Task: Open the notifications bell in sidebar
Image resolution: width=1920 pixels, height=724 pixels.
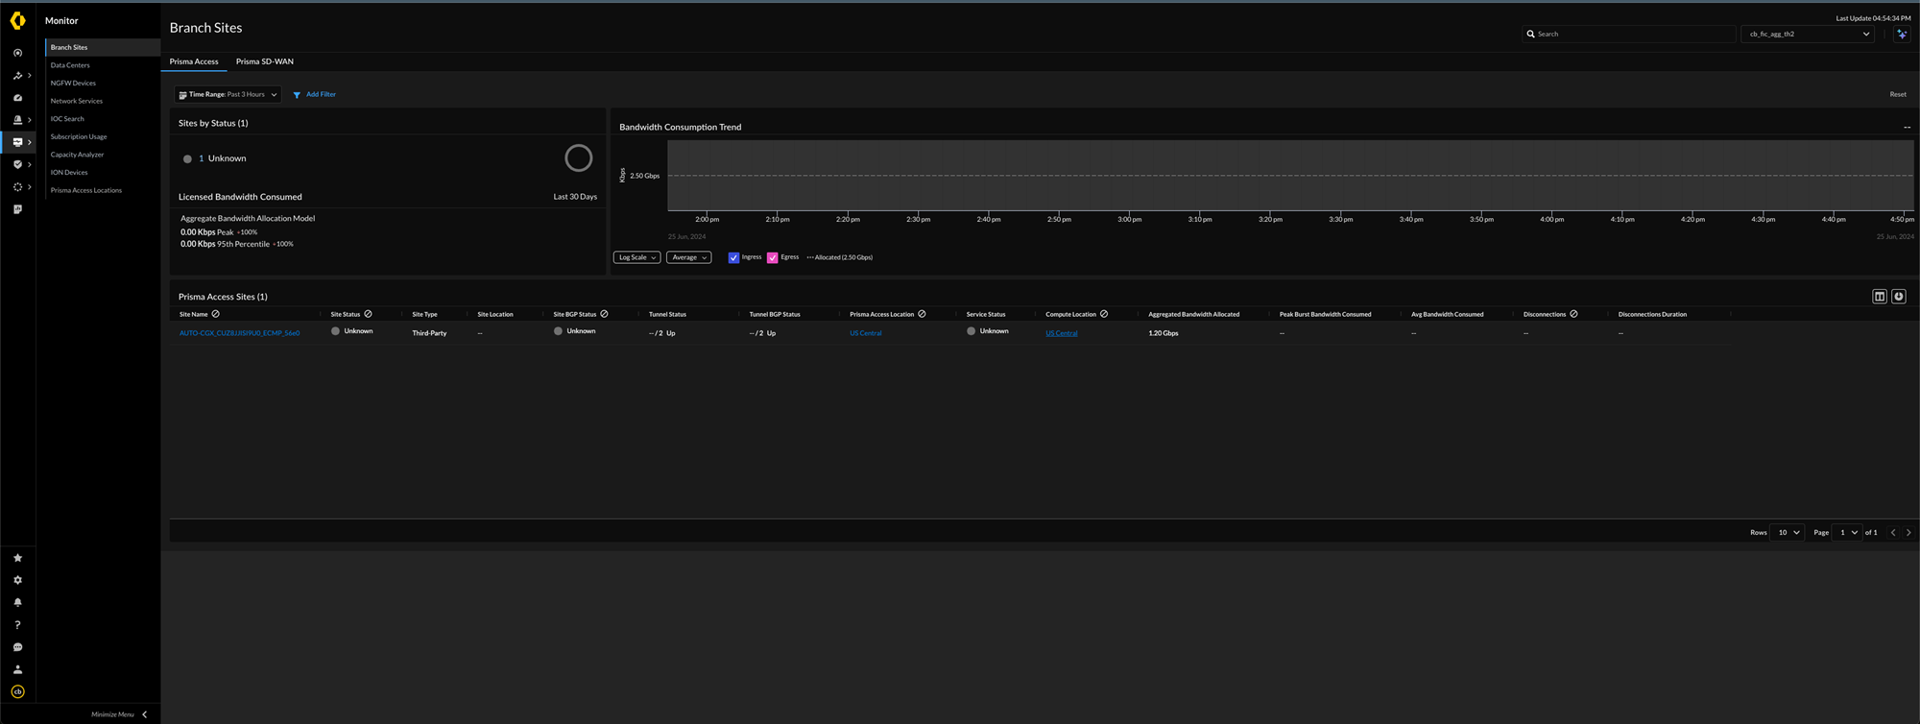Action: click(17, 603)
